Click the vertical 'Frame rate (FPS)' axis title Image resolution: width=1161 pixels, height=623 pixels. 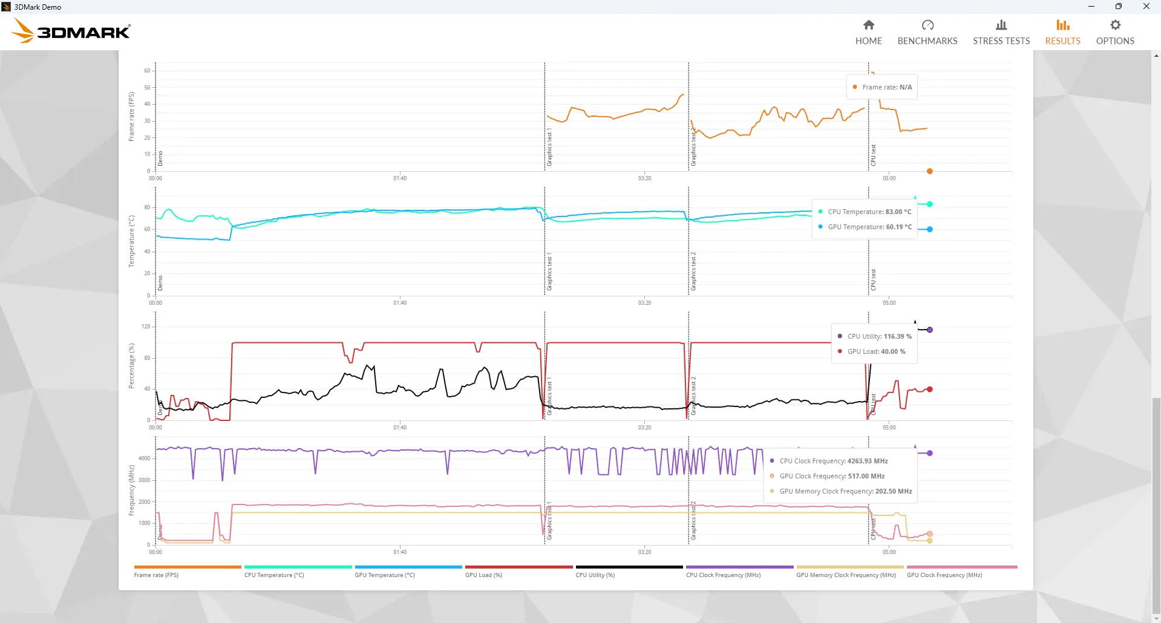(131, 117)
